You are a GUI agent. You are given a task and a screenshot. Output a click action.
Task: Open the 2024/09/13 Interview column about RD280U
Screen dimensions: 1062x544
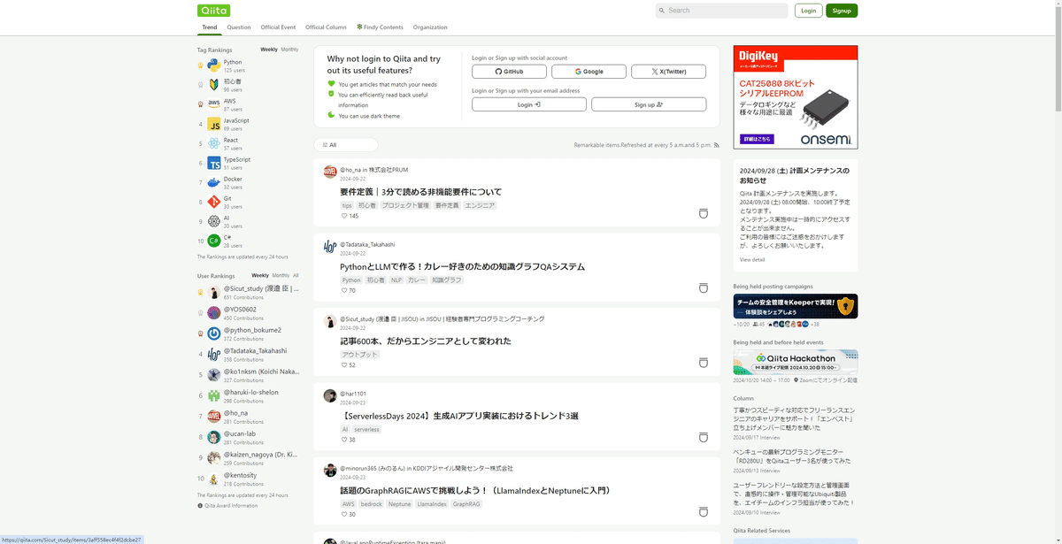point(794,456)
